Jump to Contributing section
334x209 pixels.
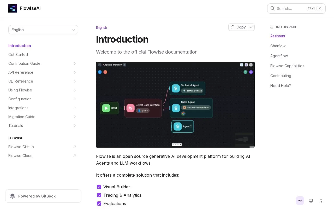click(281, 76)
